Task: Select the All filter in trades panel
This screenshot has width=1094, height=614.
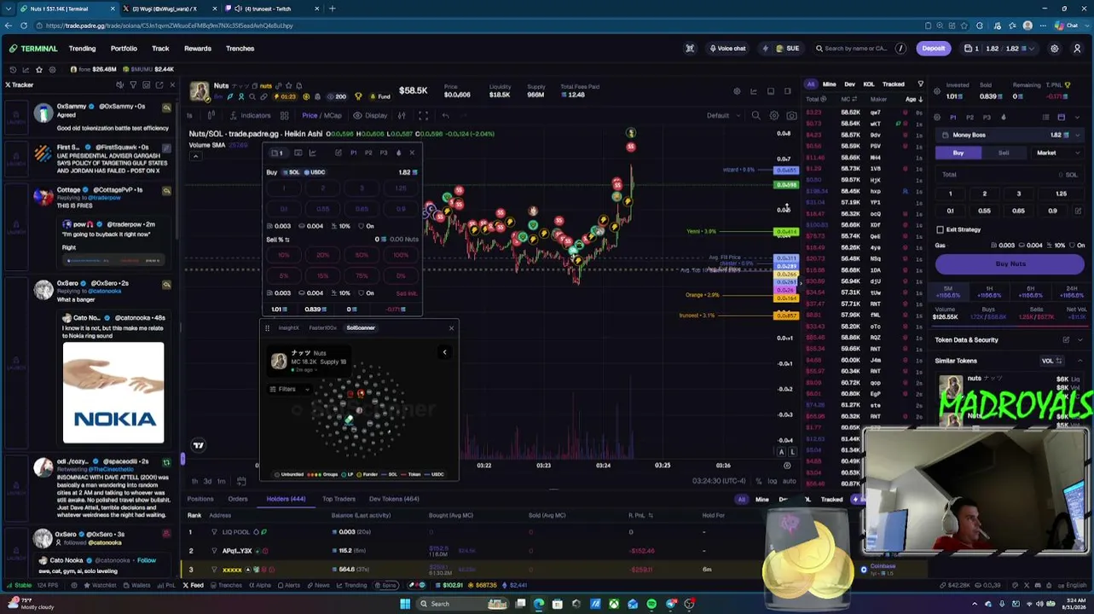Action: click(x=811, y=84)
